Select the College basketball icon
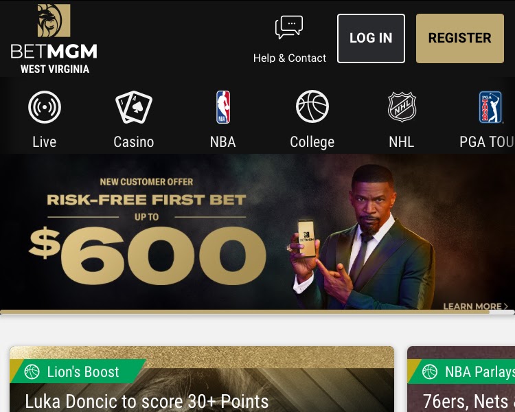Screen dimensions: 515x412 (312, 106)
